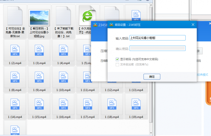Select the 1 (10).mp4 video file

(63, 77)
